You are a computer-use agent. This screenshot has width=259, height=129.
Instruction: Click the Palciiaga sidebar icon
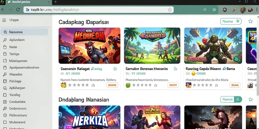(5, 81)
